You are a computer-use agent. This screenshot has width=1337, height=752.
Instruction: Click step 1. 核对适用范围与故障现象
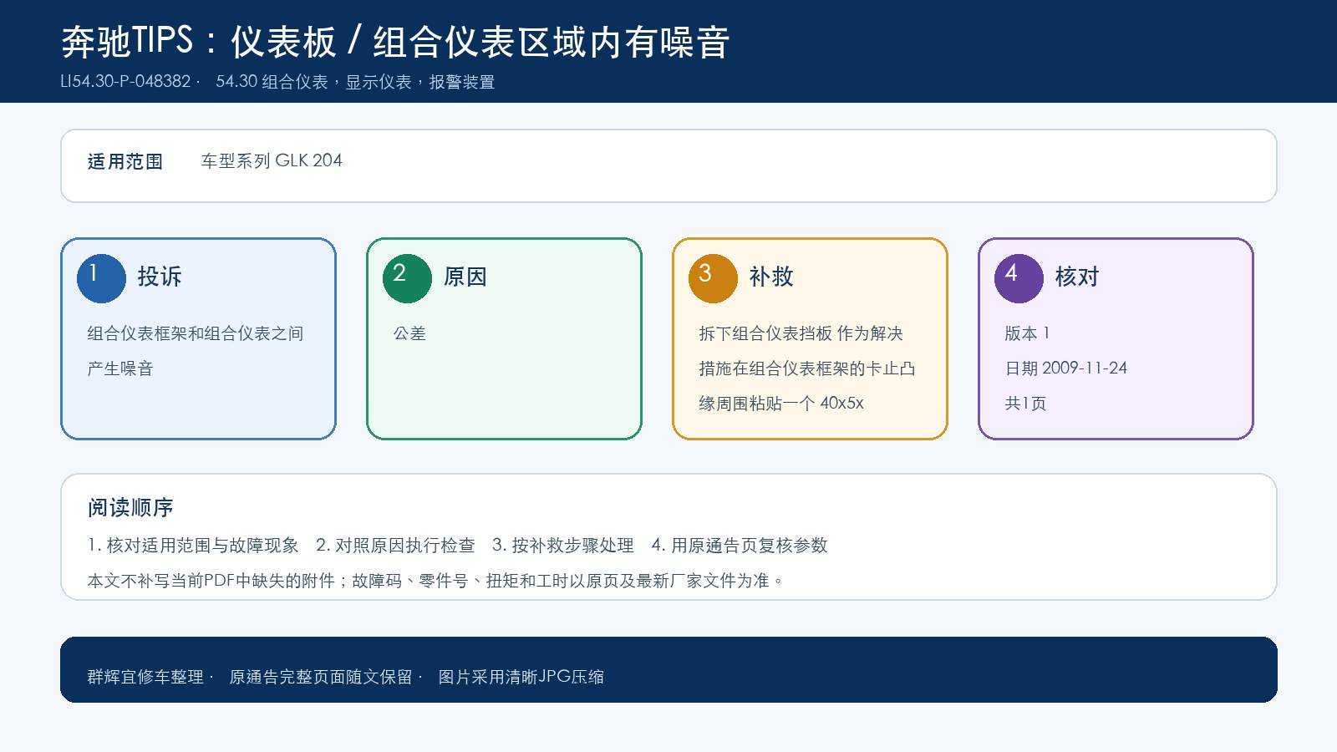[193, 546]
